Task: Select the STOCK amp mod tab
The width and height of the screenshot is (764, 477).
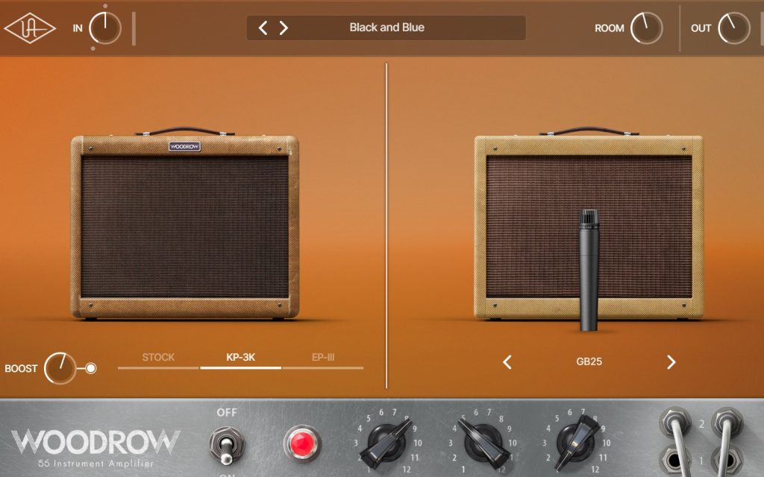Action: click(x=158, y=358)
